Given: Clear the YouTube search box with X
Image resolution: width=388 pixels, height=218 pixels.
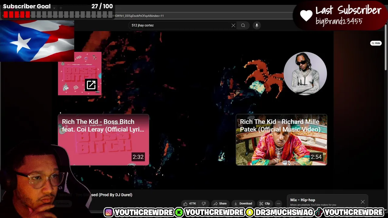Looking at the screenshot, I should [x=233, y=25].
